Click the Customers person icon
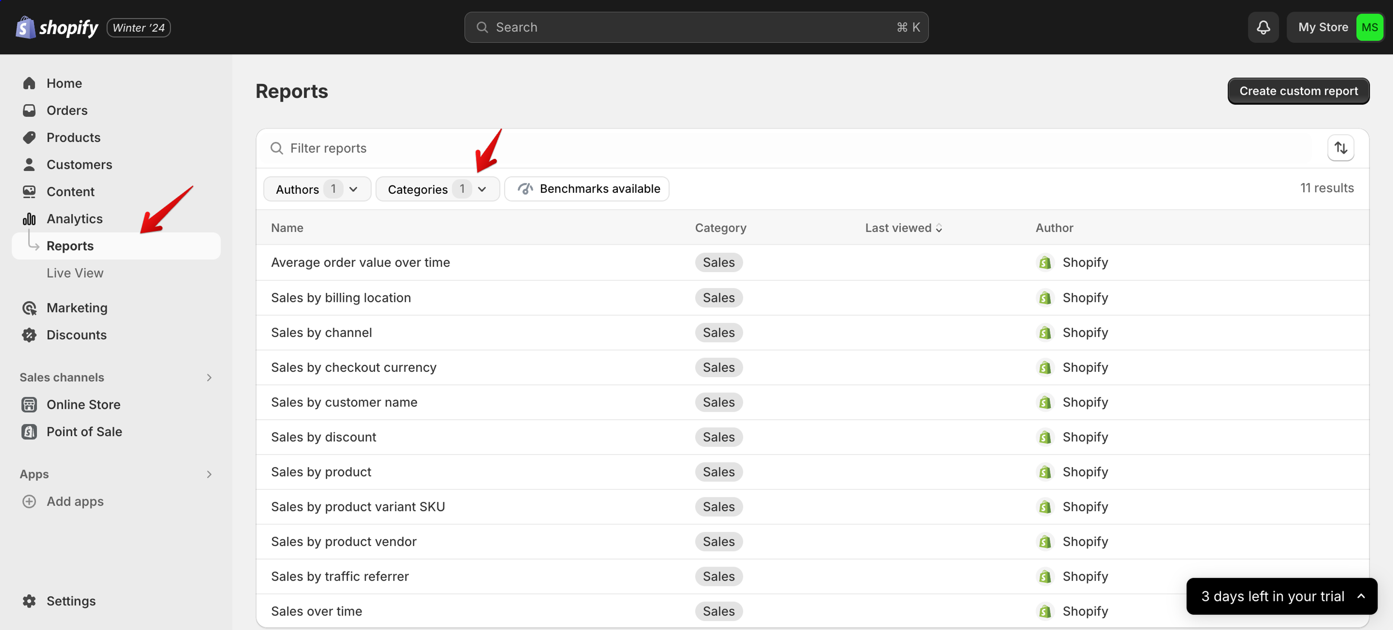 (x=29, y=164)
